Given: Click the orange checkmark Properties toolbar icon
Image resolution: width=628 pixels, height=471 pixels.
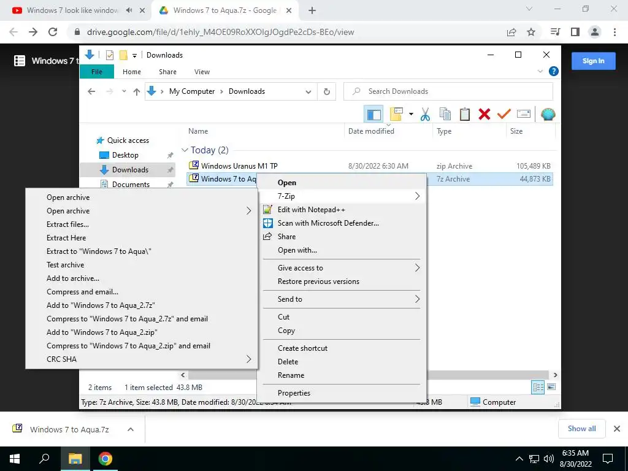Looking at the screenshot, I should [504, 114].
